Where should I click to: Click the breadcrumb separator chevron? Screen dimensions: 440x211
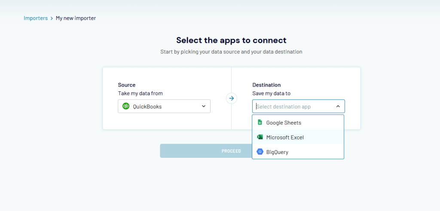(52, 18)
